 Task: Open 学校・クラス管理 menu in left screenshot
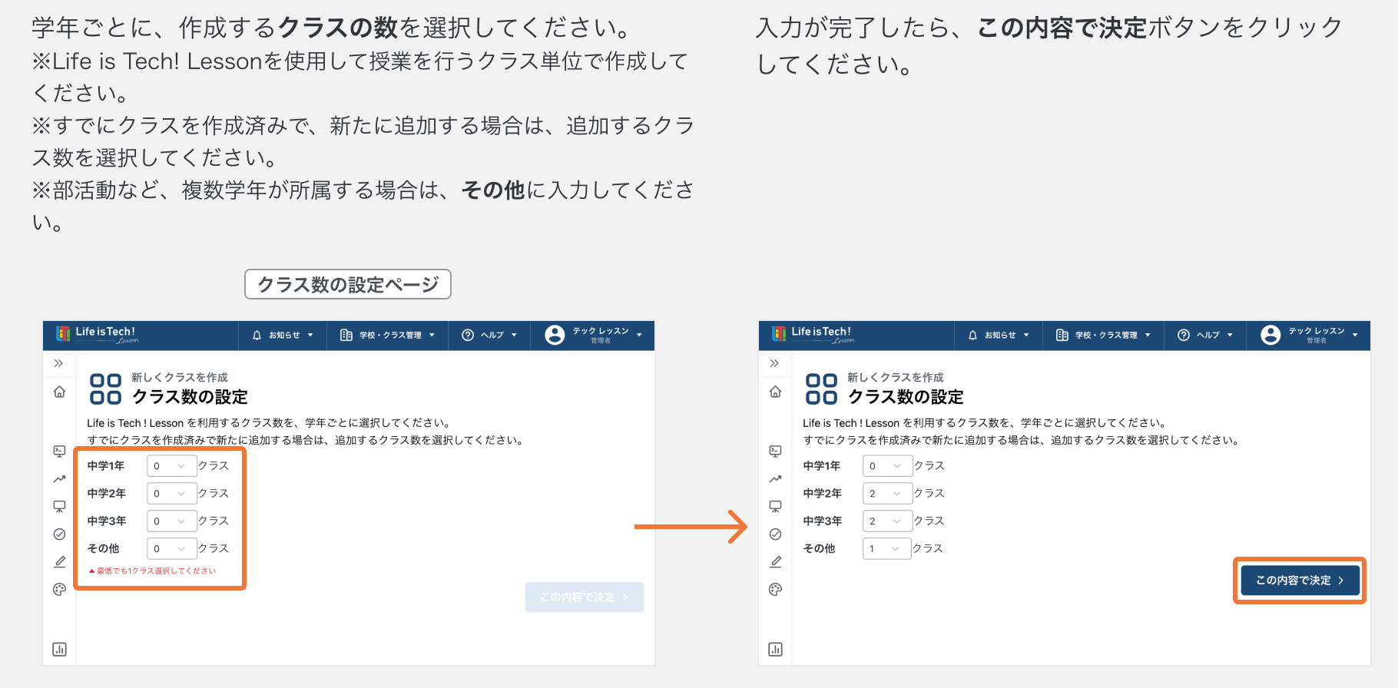[387, 336]
